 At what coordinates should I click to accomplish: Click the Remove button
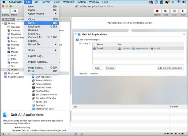coord(110,68)
